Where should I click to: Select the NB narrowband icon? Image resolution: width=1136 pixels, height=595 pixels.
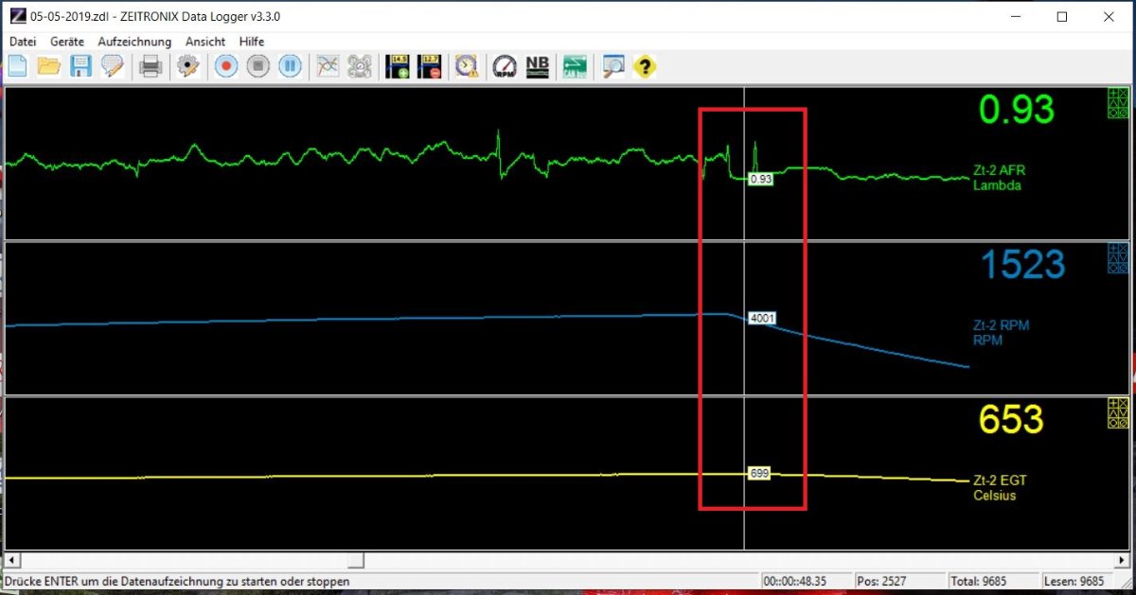point(537,66)
